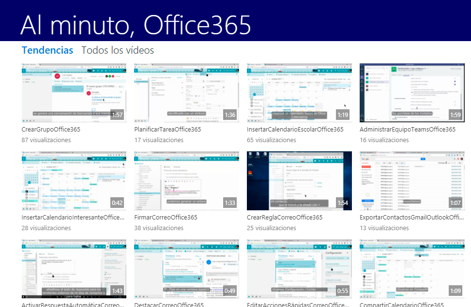
Task: Click the DestacarCorreoOffice365 title link
Action: (169, 304)
